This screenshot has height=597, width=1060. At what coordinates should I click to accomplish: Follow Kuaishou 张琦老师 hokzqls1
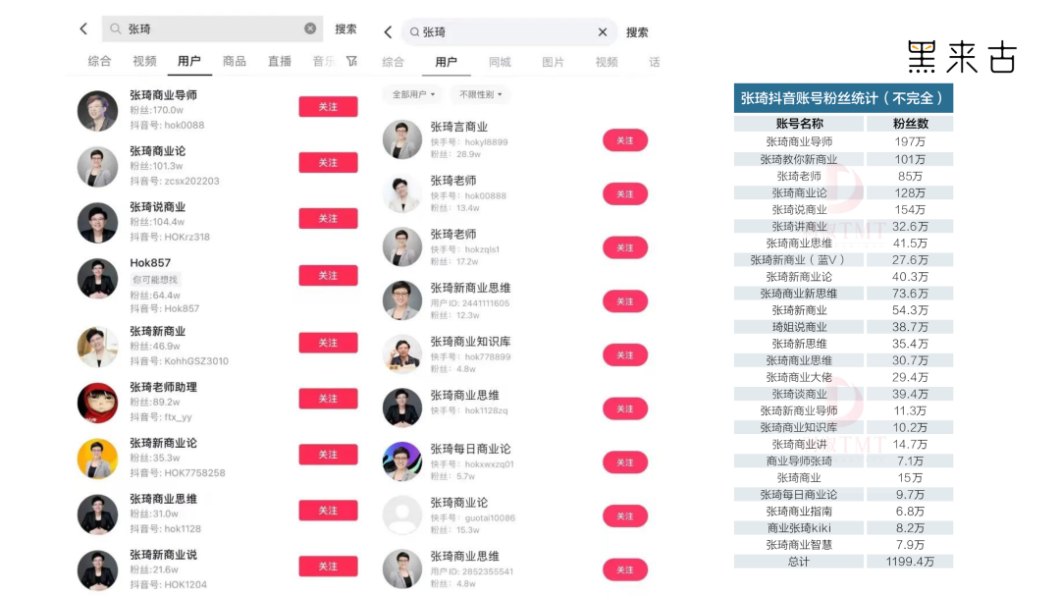[624, 247]
